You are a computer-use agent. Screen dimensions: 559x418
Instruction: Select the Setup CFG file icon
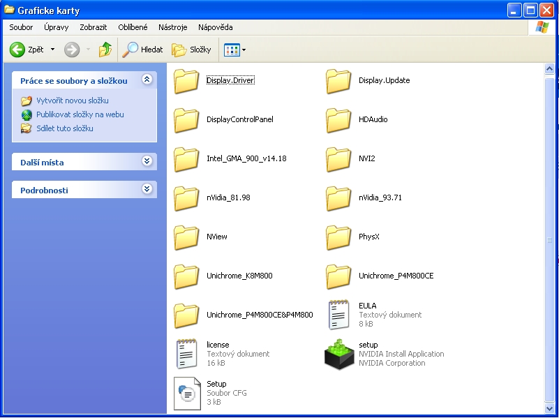pos(186,393)
